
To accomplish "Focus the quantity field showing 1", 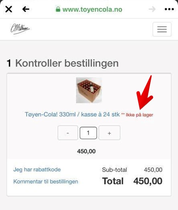I will [88, 133].
